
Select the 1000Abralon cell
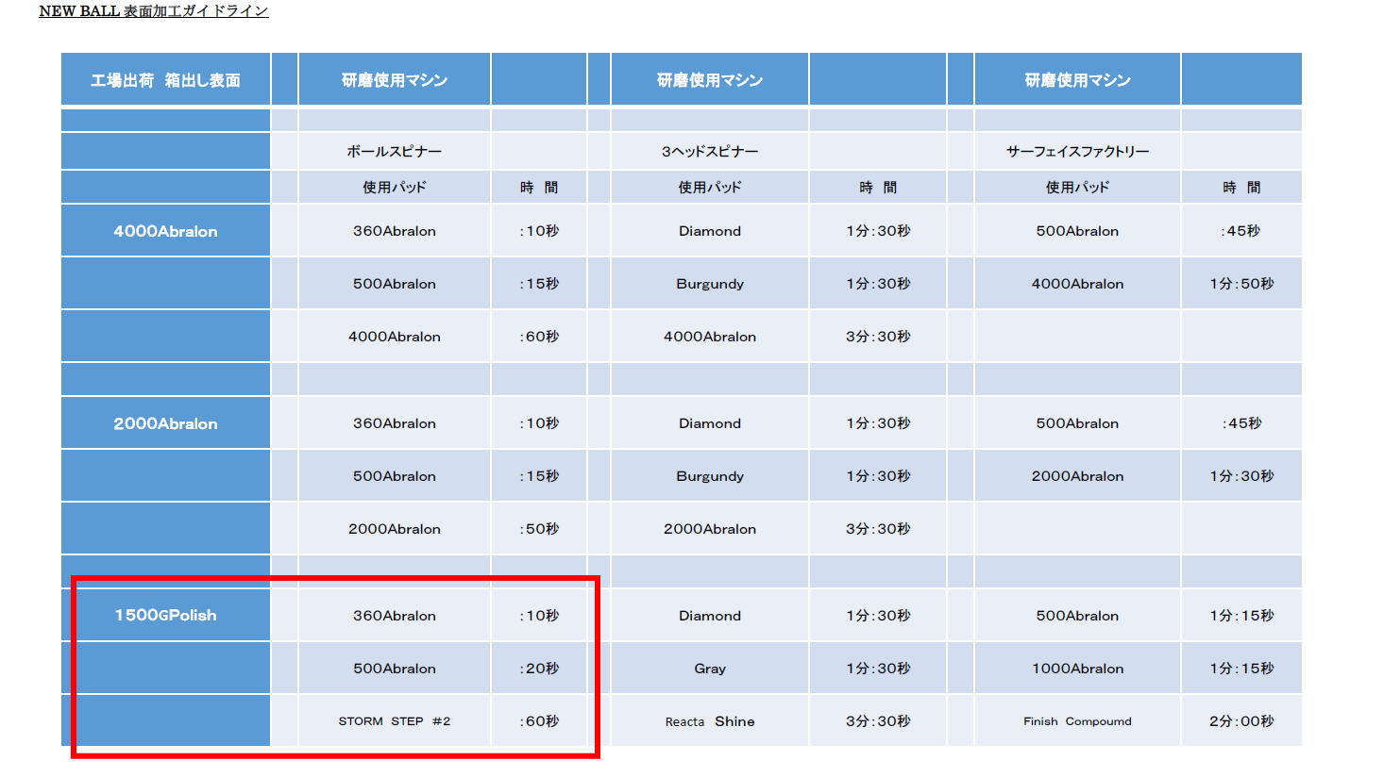click(1077, 669)
